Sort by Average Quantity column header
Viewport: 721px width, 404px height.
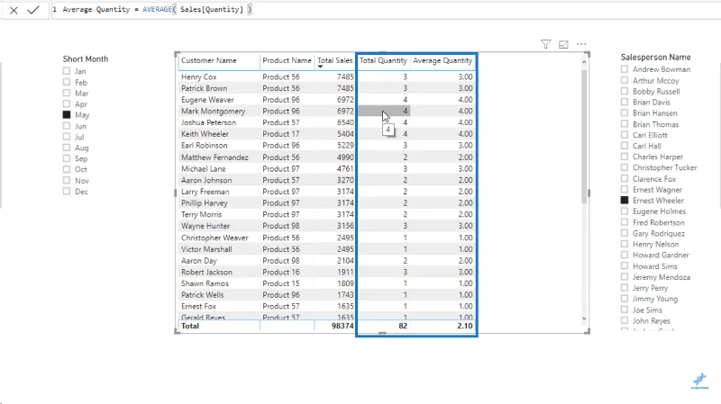point(443,60)
